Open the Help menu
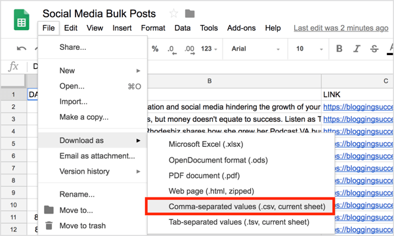The height and width of the screenshot is (236, 394). point(273,28)
